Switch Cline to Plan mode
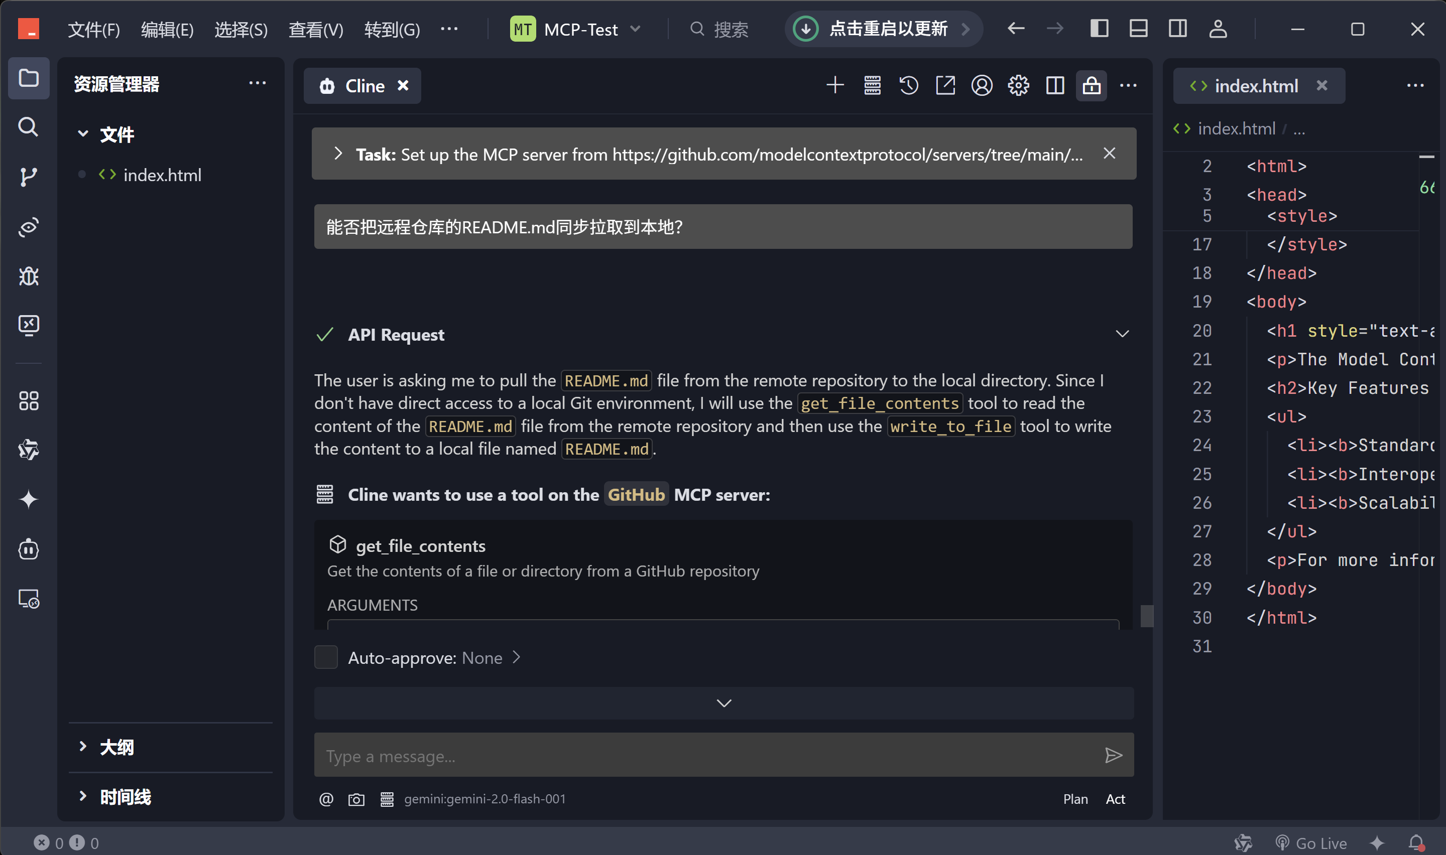The width and height of the screenshot is (1446, 855). (1075, 799)
